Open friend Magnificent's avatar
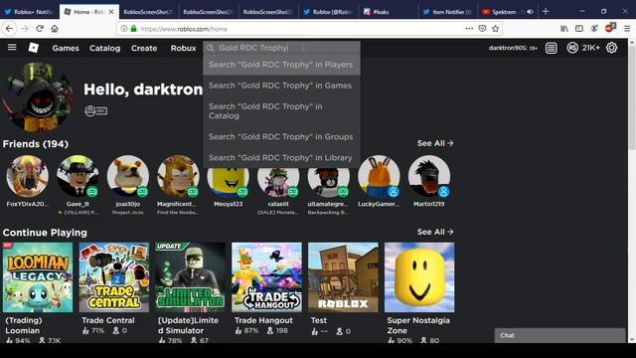This screenshot has height=358, width=636. click(178, 176)
